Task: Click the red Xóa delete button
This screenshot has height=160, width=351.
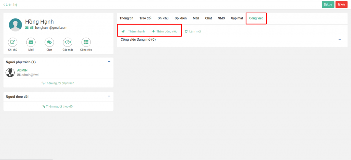Action: (x=341, y=4)
